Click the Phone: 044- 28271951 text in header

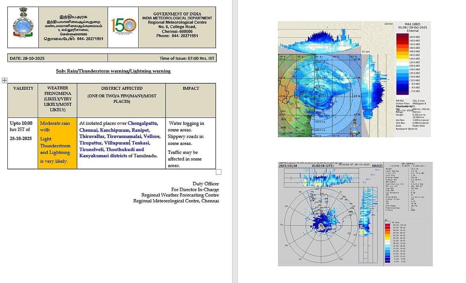coord(177,36)
